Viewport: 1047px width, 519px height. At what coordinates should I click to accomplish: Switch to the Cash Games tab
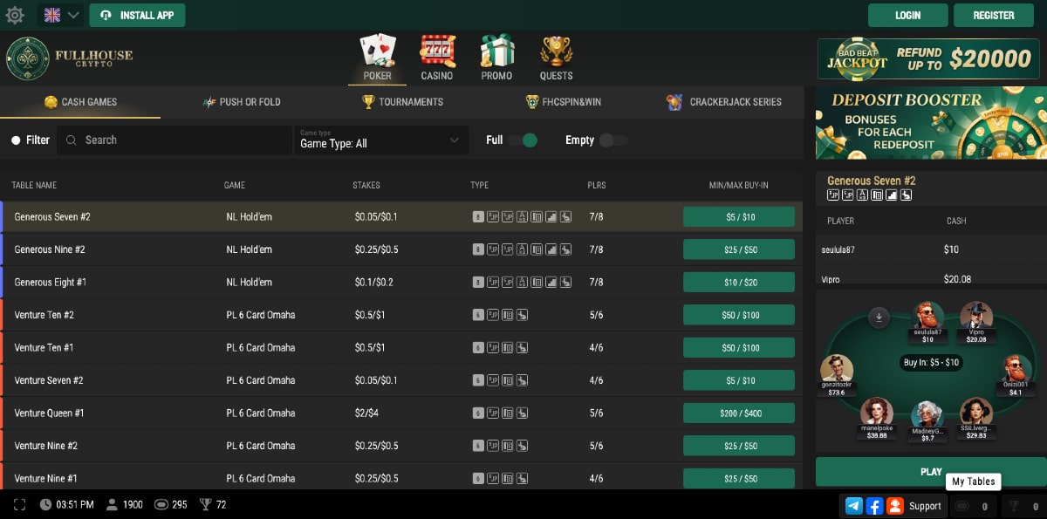(x=80, y=102)
